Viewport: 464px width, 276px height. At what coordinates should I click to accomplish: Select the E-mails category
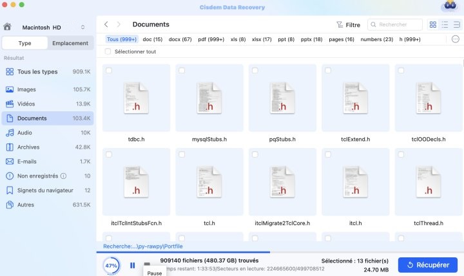point(48,161)
